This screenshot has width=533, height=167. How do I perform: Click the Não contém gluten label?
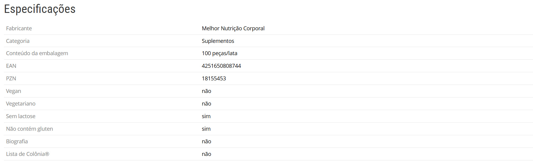[29, 129]
